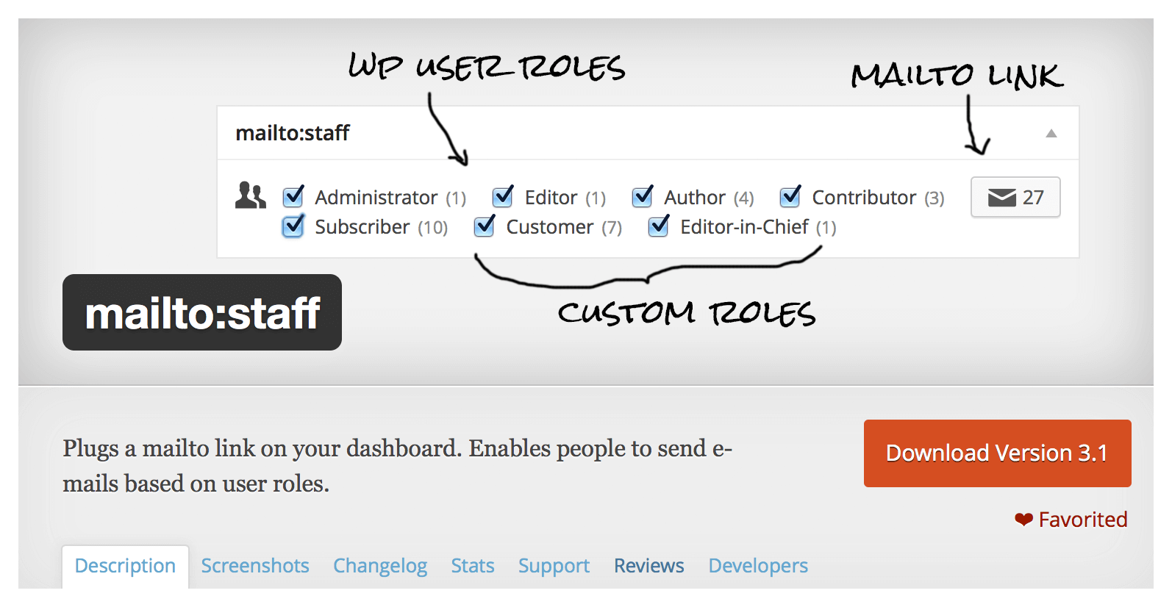
Task: Click the users group icon
Action: pyautogui.click(x=251, y=195)
